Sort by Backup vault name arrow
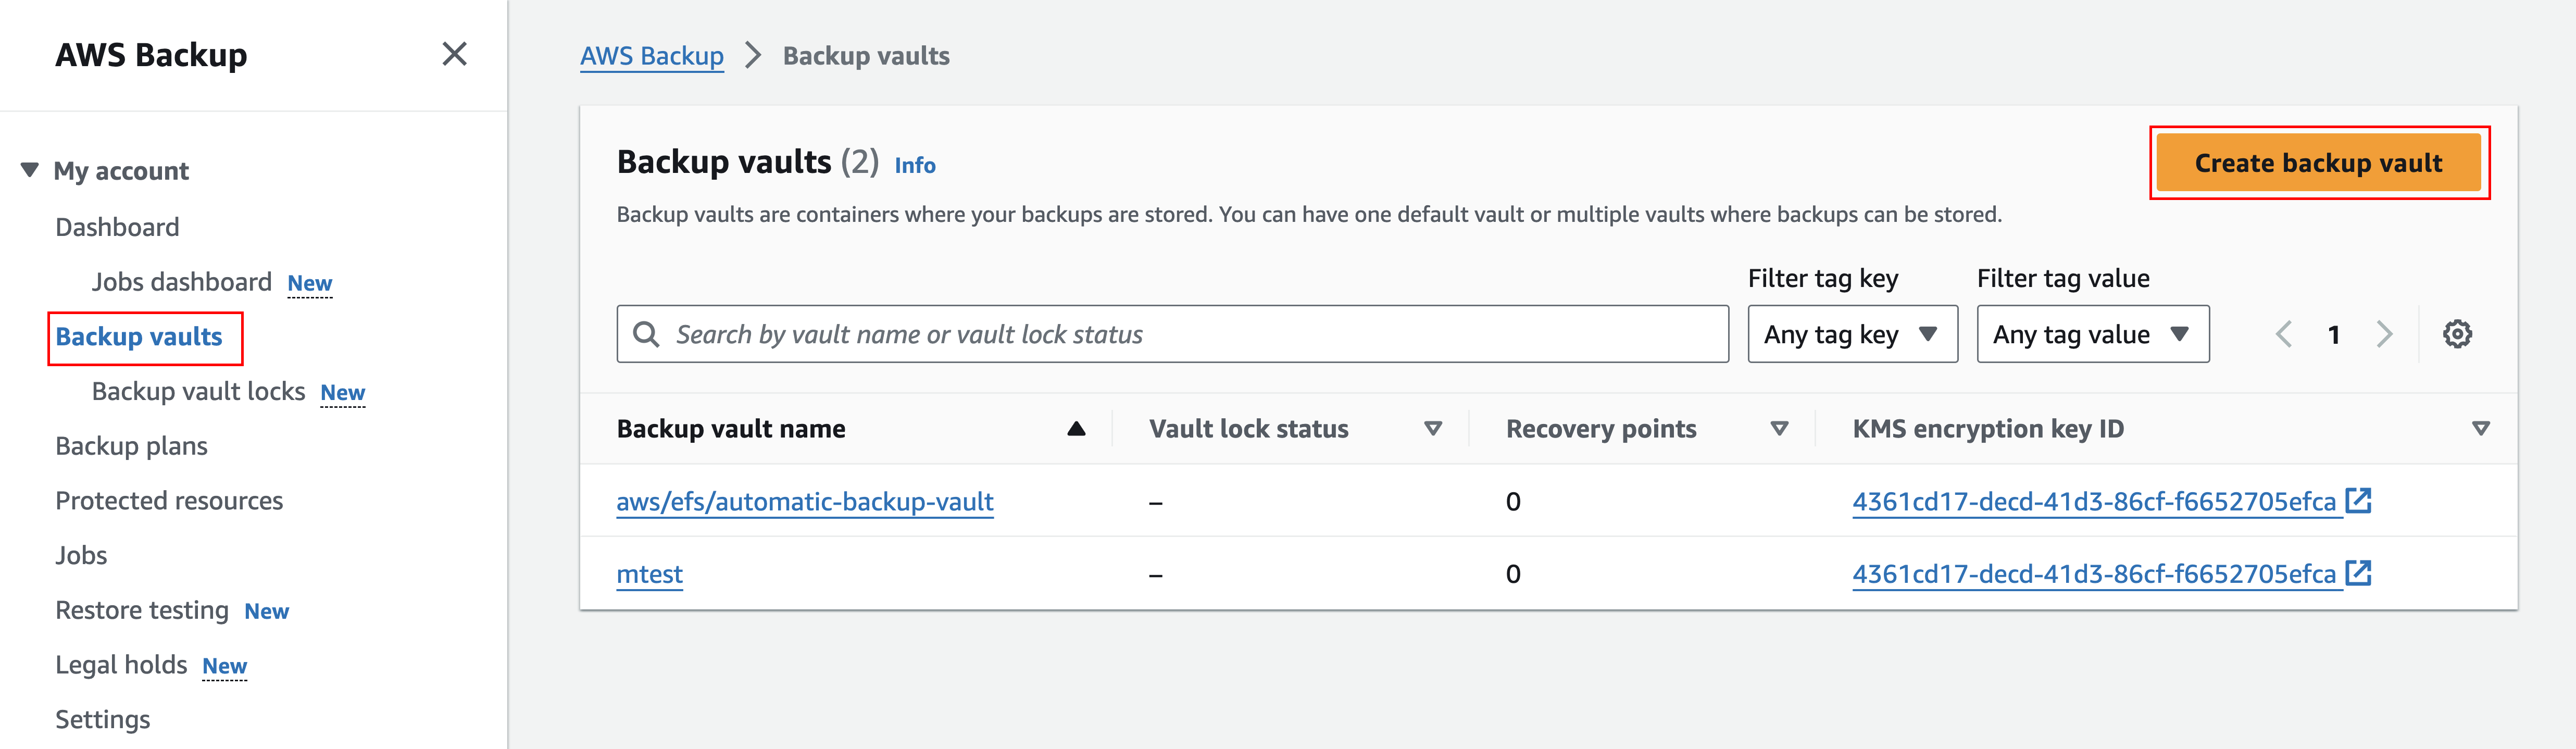This screenshot has width=2576, height=749. pyautogui.click(x=1075, y=429)
